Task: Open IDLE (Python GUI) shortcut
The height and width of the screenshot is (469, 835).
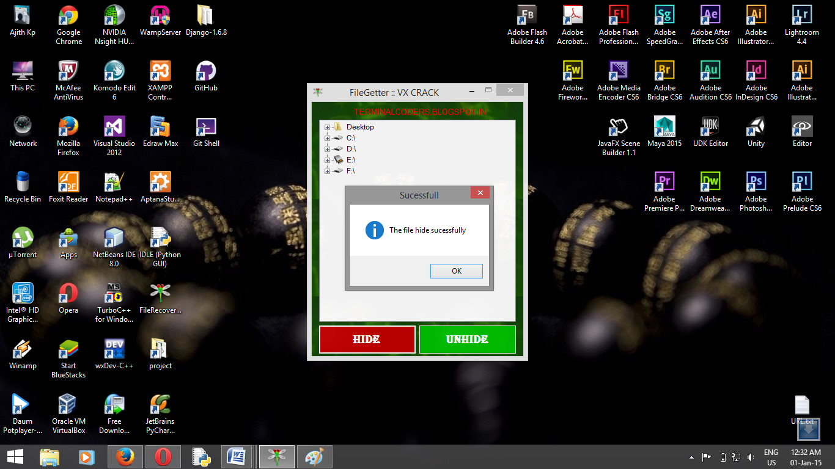Action: (160, 247)
